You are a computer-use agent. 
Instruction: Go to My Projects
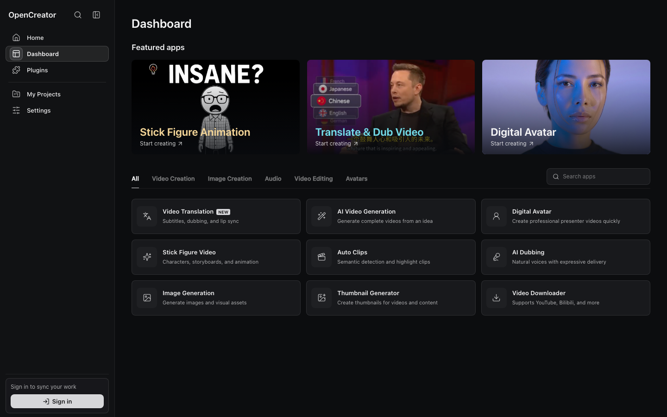pos(57,94)
